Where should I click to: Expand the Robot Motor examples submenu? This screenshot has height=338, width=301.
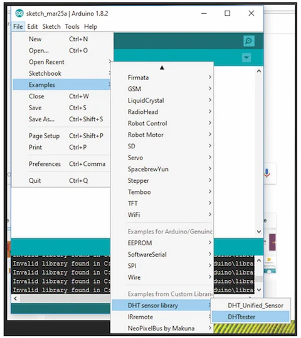tap(162, 135)
